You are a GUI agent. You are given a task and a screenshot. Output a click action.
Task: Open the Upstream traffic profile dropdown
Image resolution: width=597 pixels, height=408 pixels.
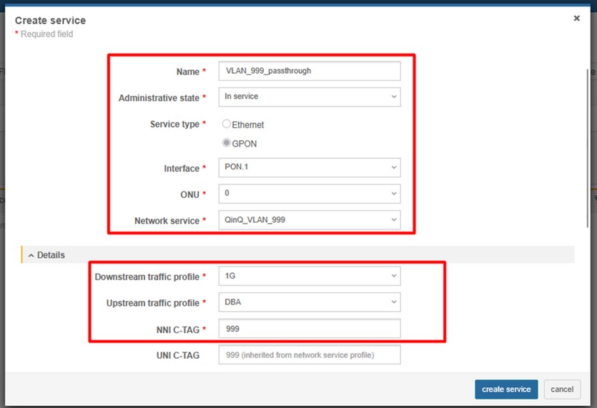pyautogui.click(x=308, y=302)
